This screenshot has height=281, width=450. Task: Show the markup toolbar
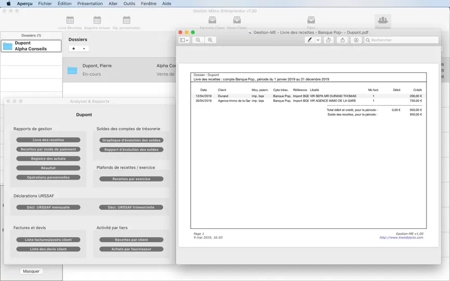pos(356,40)
